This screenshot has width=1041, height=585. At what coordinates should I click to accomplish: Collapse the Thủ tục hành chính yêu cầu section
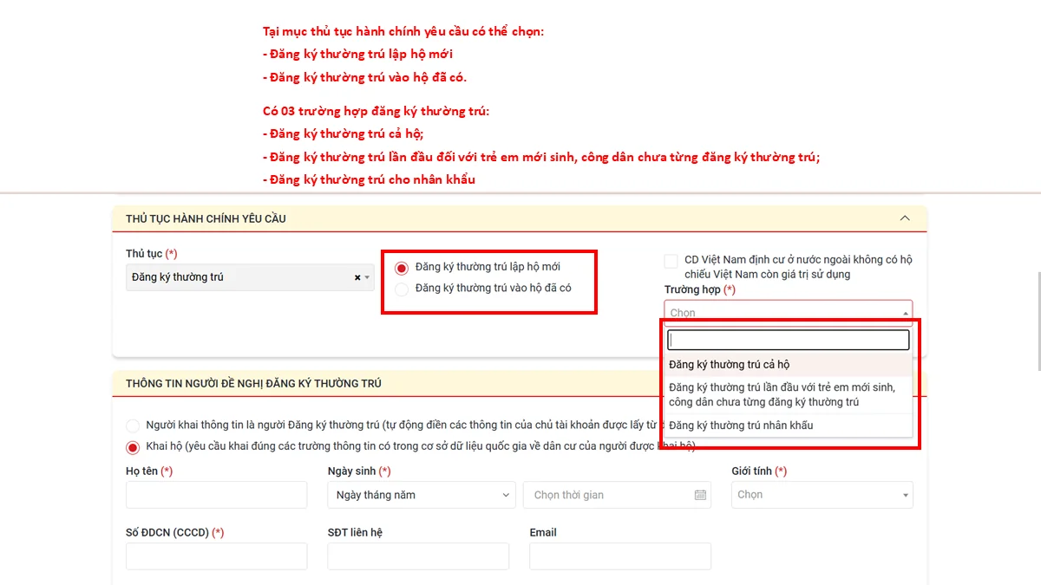pyautogui.click(x=905, y=218)
